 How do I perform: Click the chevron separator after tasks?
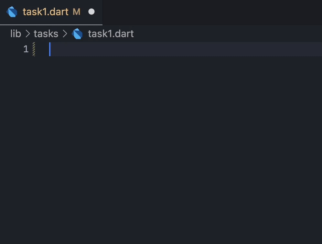[x=65, y=34]
